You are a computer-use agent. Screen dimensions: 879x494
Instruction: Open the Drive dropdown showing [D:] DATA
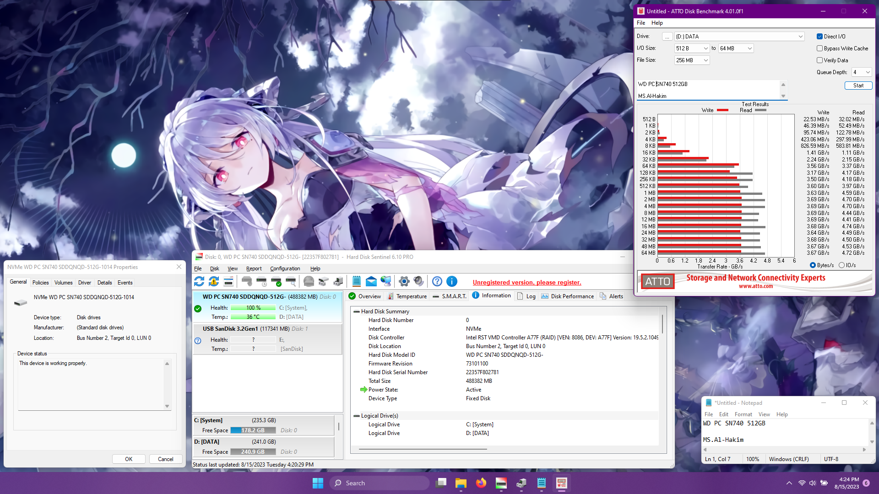(x=739, y=37)
